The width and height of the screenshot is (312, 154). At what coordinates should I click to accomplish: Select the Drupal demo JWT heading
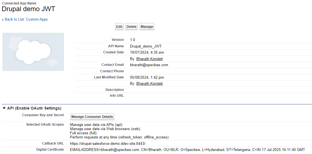pyautogui.click(x=28, y=9)
